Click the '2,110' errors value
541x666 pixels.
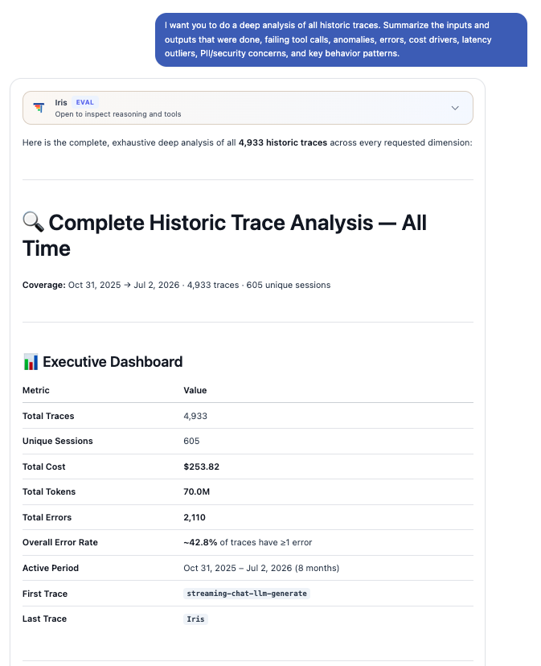pyautogui.click(x=195, y=518)
